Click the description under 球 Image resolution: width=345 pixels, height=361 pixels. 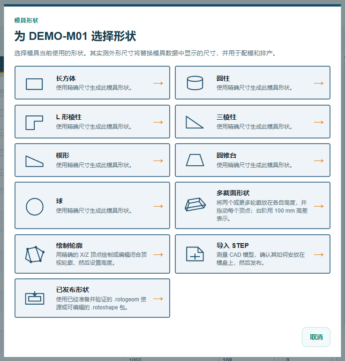[x=94, y=211]
